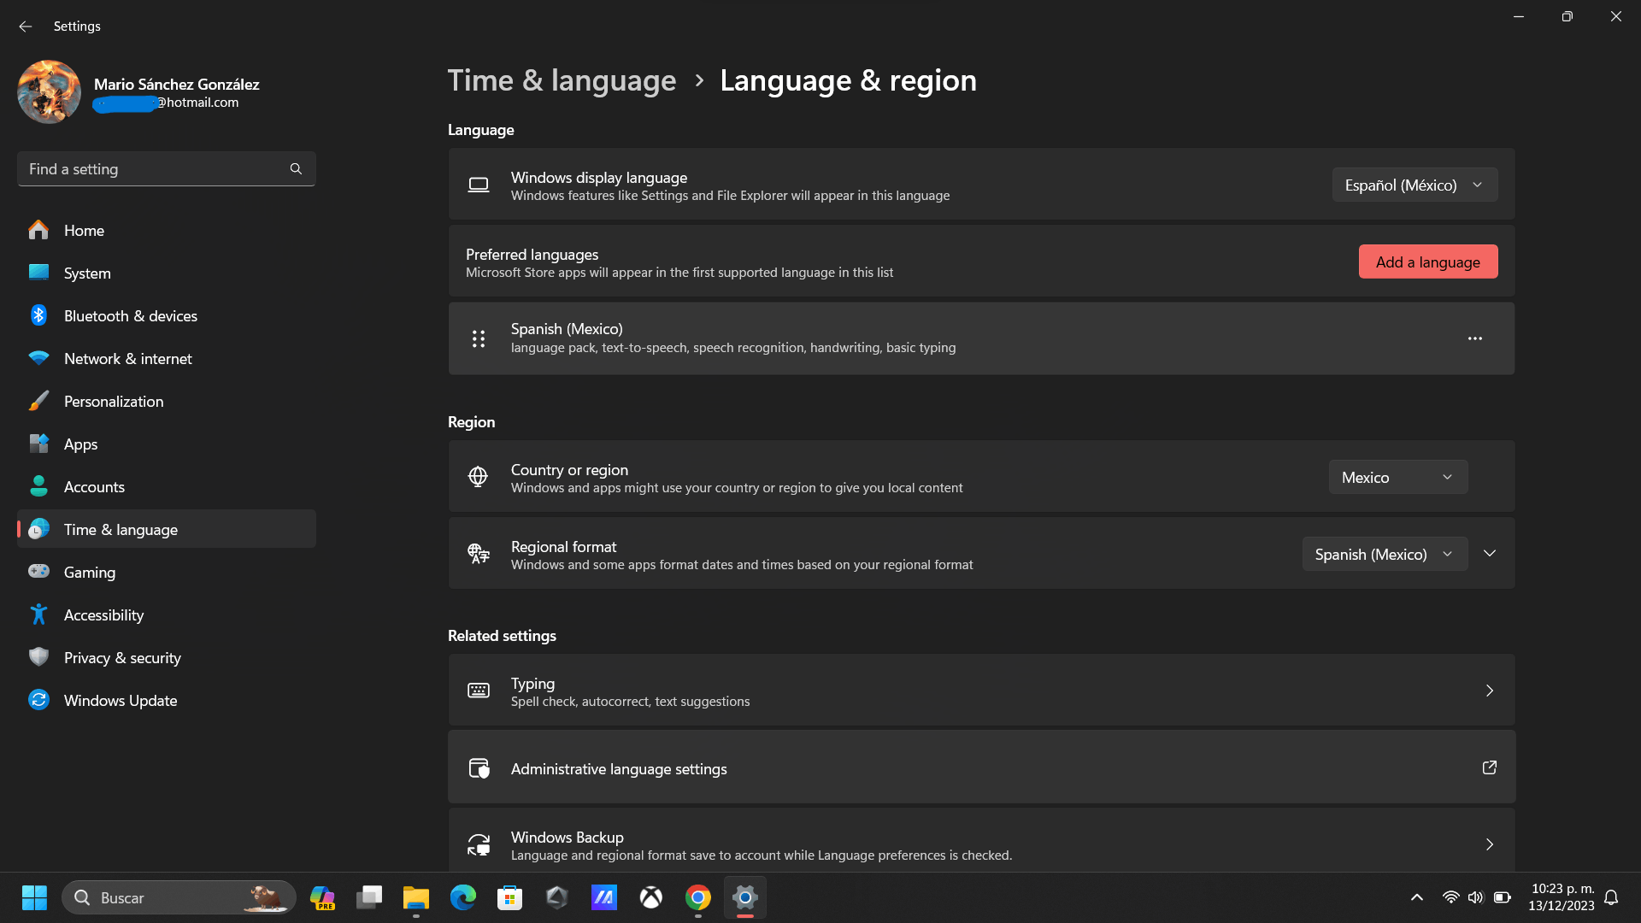Click the Home settings option
1641x923 pixels.
pyautogui.click(x=84, y=230)
